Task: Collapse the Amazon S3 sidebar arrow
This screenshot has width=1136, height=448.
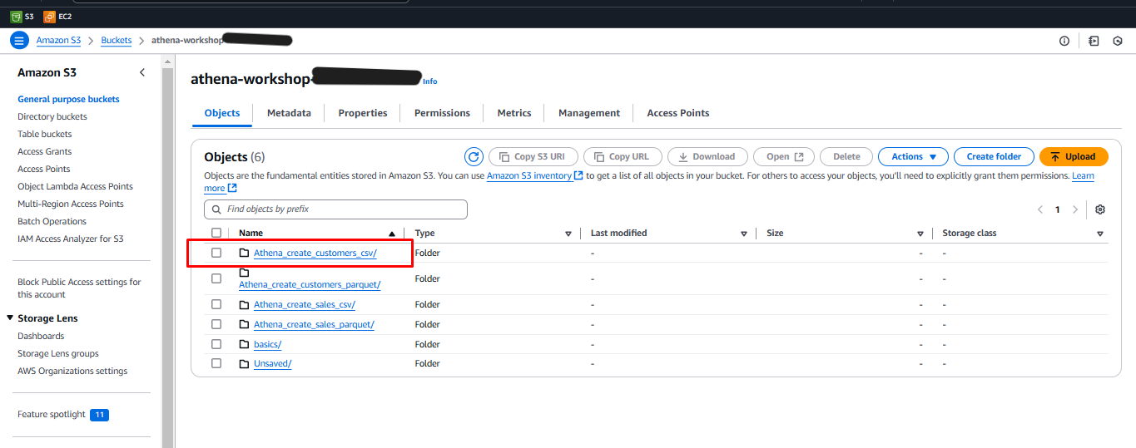Action: 142,73
